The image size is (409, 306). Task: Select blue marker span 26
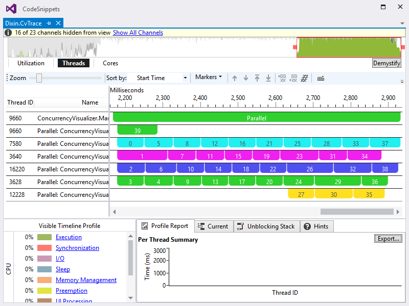click(310, 169)
